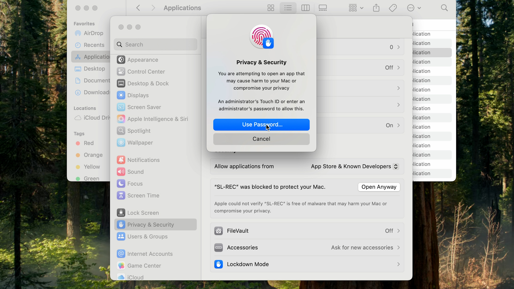Click the Users & Groups icon
The height and width of the screenshot is (289, 514).
point(121,237)
